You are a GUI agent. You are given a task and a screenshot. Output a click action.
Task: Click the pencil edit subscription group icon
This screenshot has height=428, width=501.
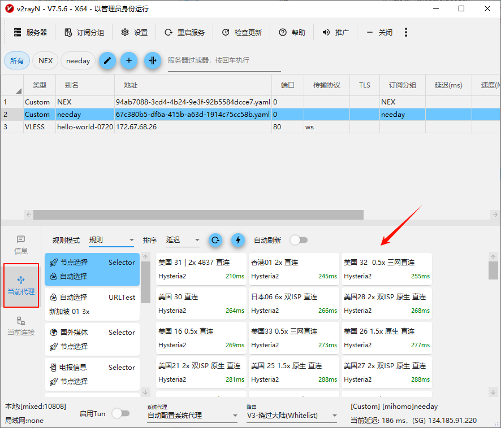click(x=107, y=60)
